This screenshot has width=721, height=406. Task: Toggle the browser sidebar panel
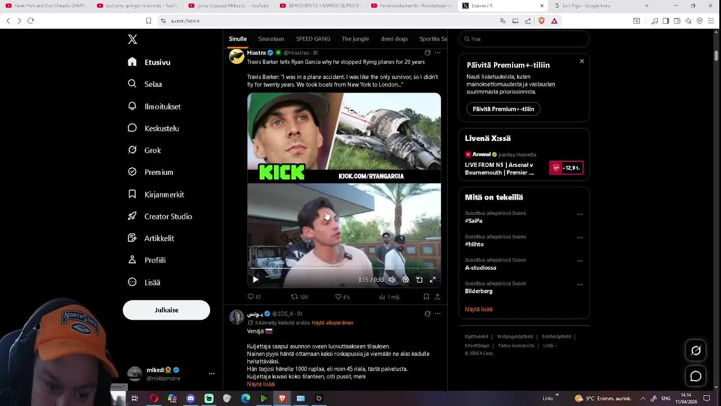[666, 21]
